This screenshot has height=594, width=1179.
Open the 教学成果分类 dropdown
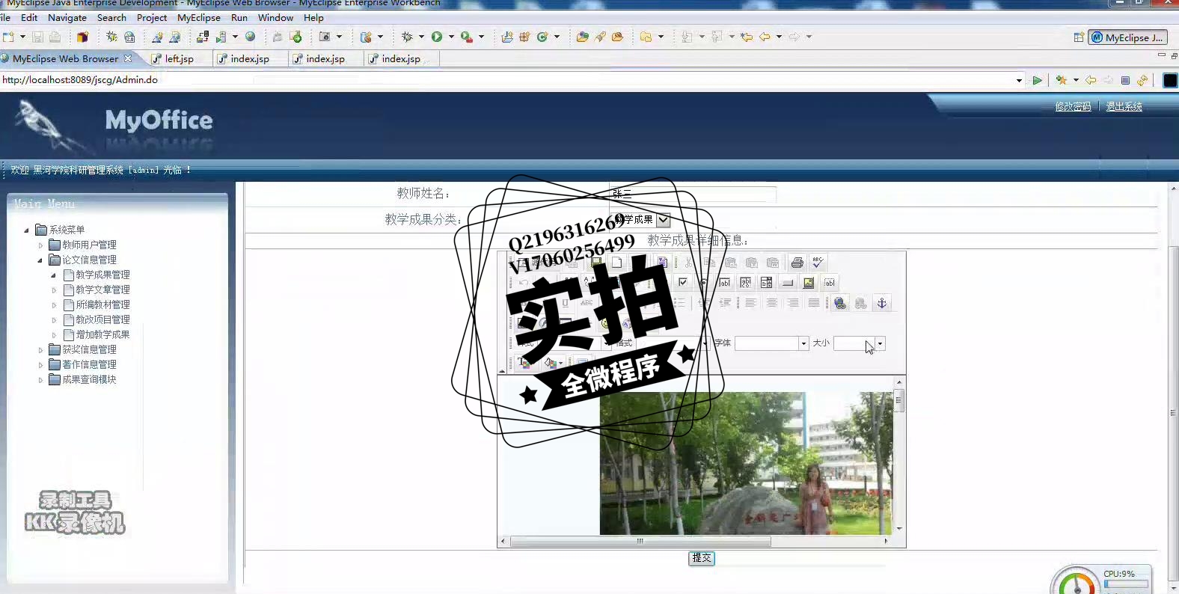point(664,220)
